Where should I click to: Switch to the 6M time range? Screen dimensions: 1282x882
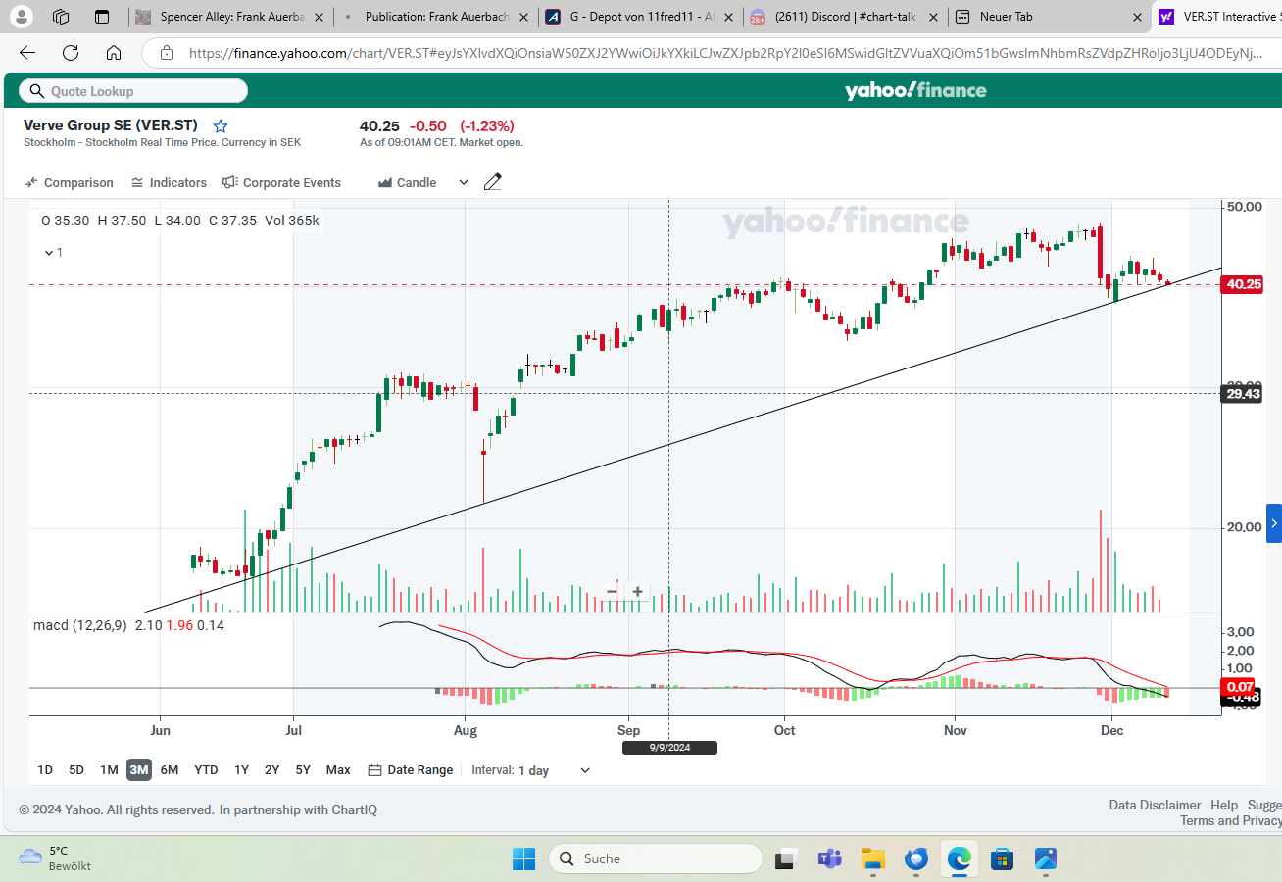(170, 770)
